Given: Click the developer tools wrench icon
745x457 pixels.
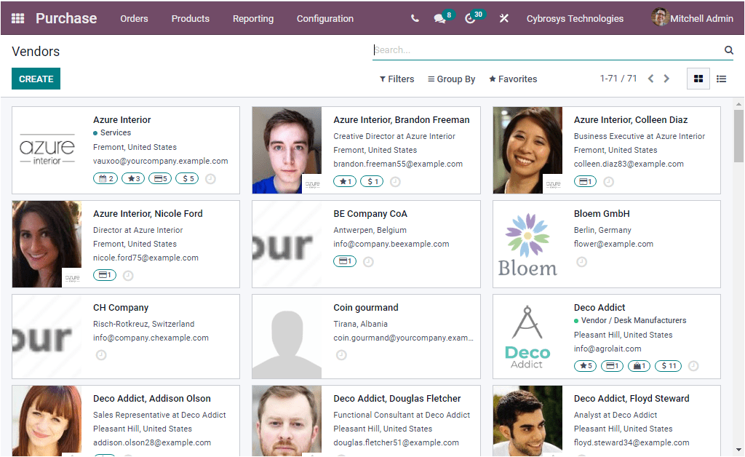Looking at the screenshot, I should tap(503, 18).
